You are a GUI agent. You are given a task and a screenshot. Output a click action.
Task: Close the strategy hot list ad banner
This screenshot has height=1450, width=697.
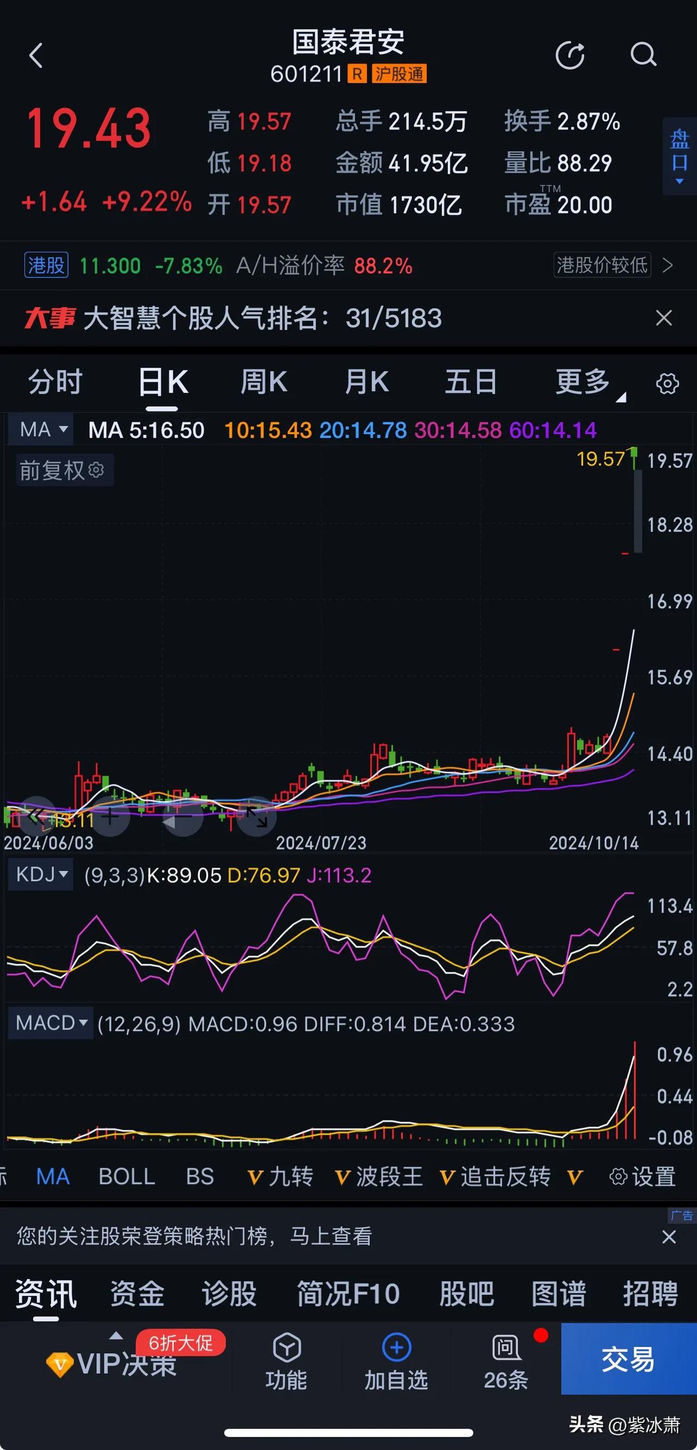[x=669, y=1237]
